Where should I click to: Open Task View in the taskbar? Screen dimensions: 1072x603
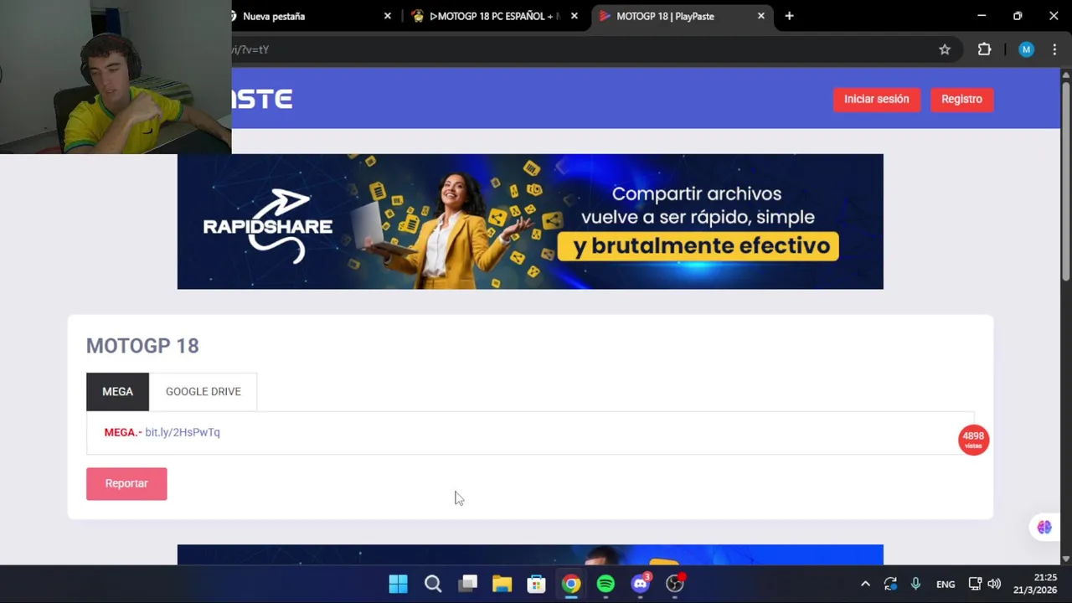(468, 584)
